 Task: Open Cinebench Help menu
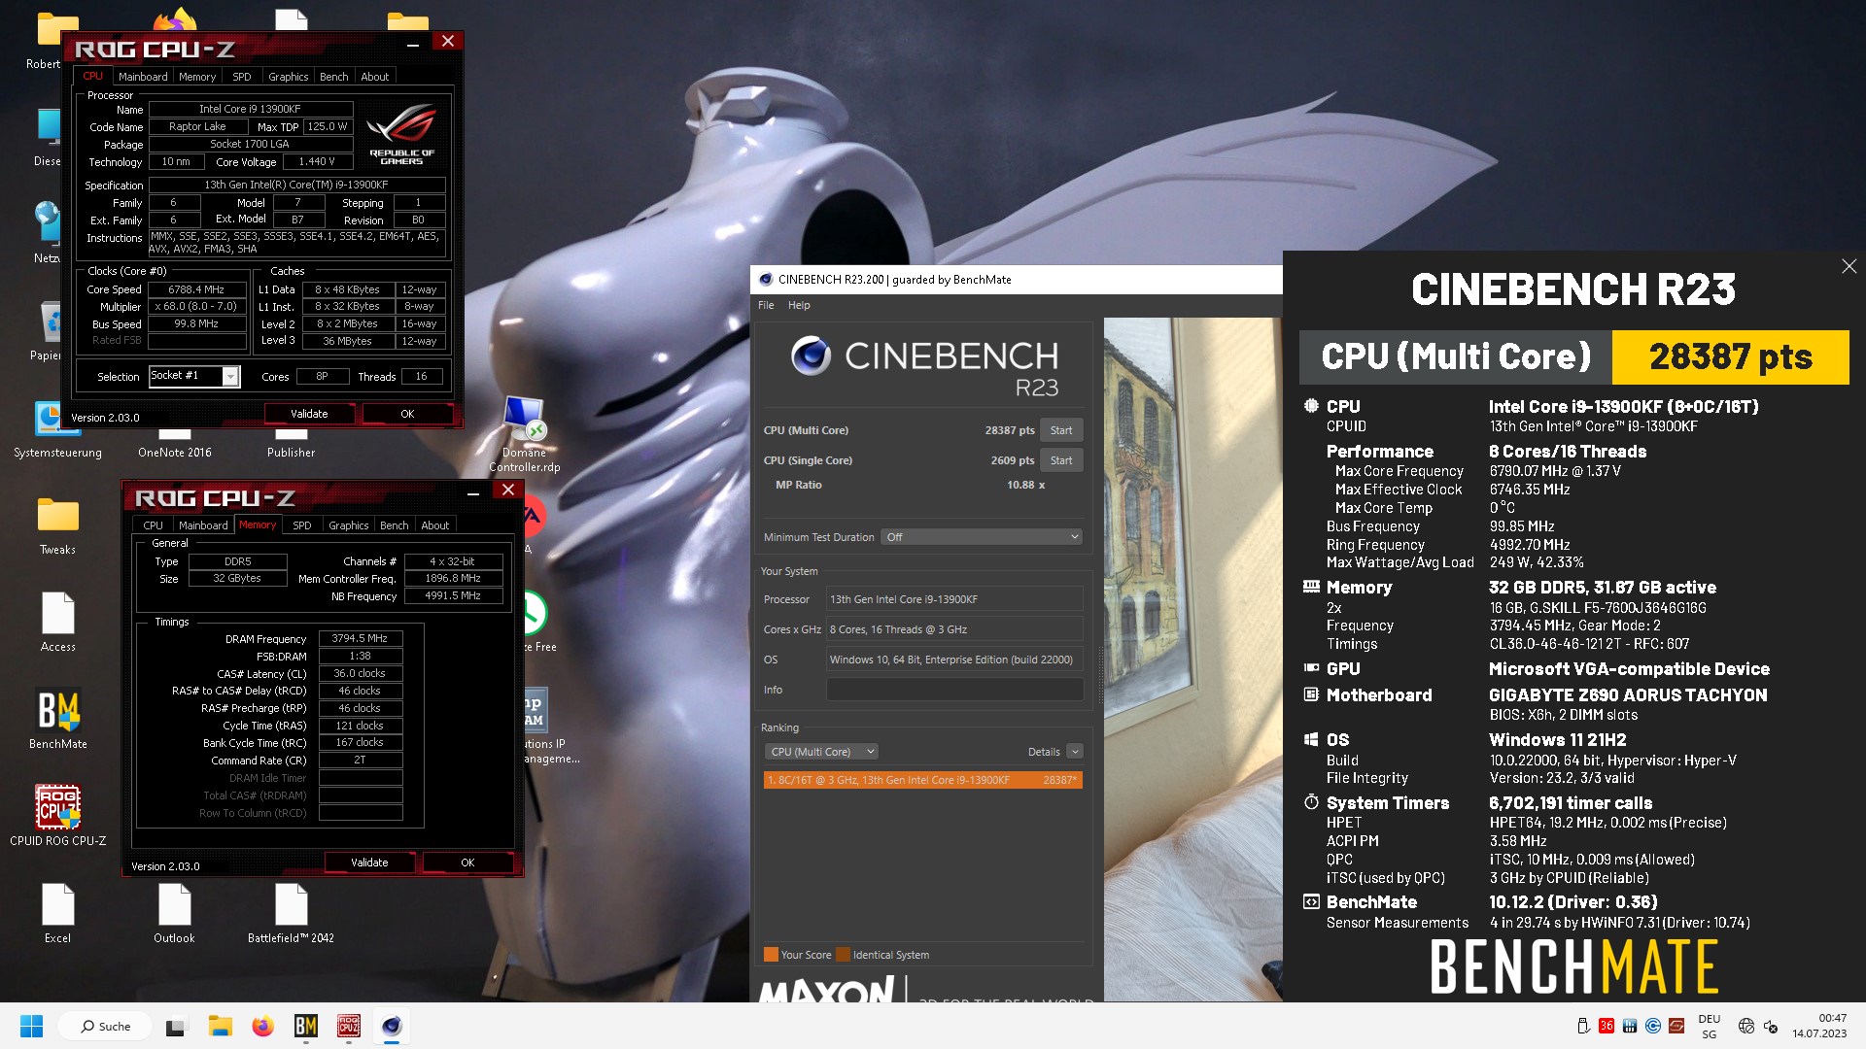[x=799, y=305]
